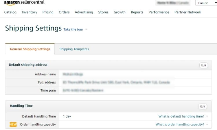Click the Amazon Seller Central logo
Screen dimensions: 217x130
tap(24, 3)
